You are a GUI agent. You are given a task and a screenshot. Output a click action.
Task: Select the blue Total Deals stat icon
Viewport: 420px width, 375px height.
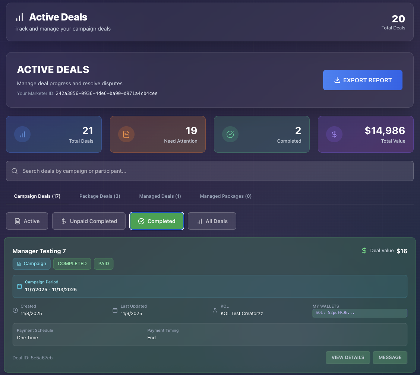(x=22, y=134)
